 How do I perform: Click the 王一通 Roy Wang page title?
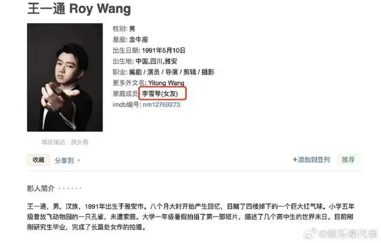click(x=79, y=9)
